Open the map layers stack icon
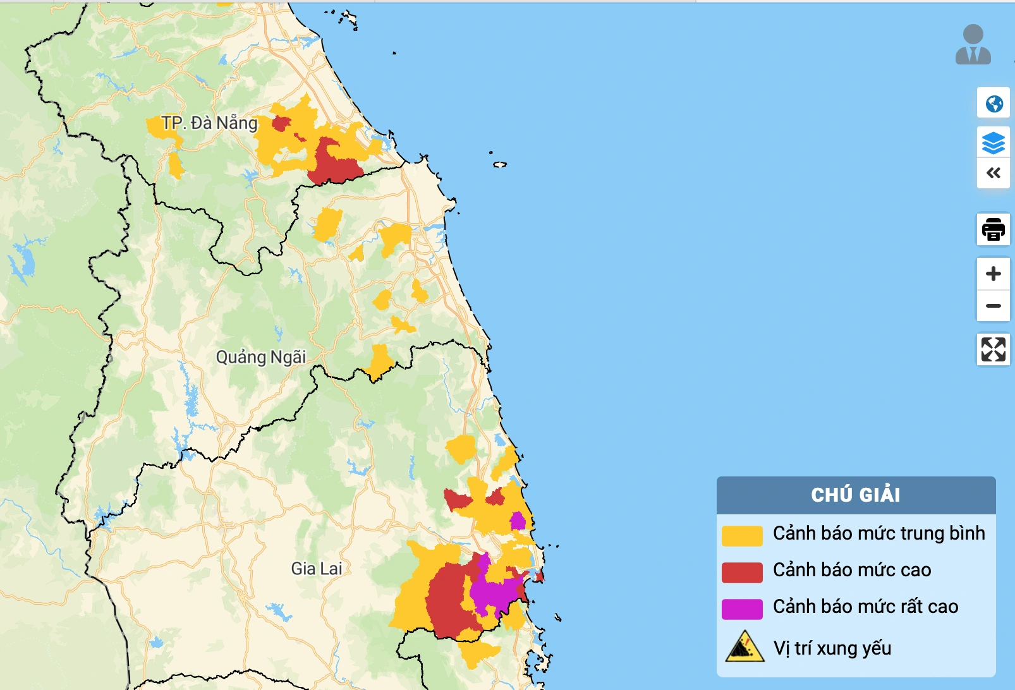The width and height of the screenshot is (1015, 690). [994, 143]
